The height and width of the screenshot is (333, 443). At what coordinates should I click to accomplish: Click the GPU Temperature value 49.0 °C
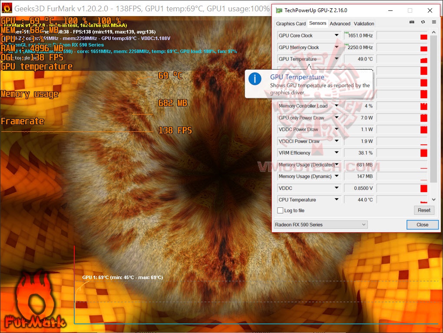point(359,59)
